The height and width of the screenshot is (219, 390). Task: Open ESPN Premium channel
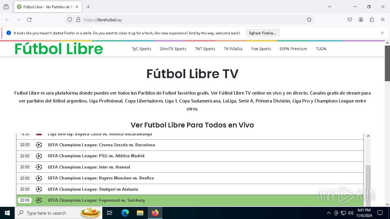293,49
